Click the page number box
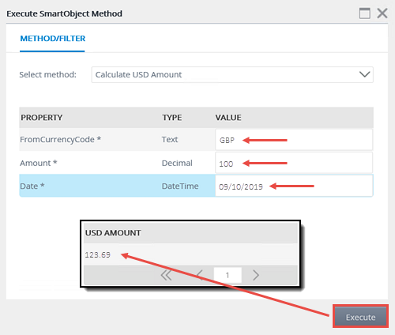The height and width of the screenshot is (335, 395). [x=228, y=275]
